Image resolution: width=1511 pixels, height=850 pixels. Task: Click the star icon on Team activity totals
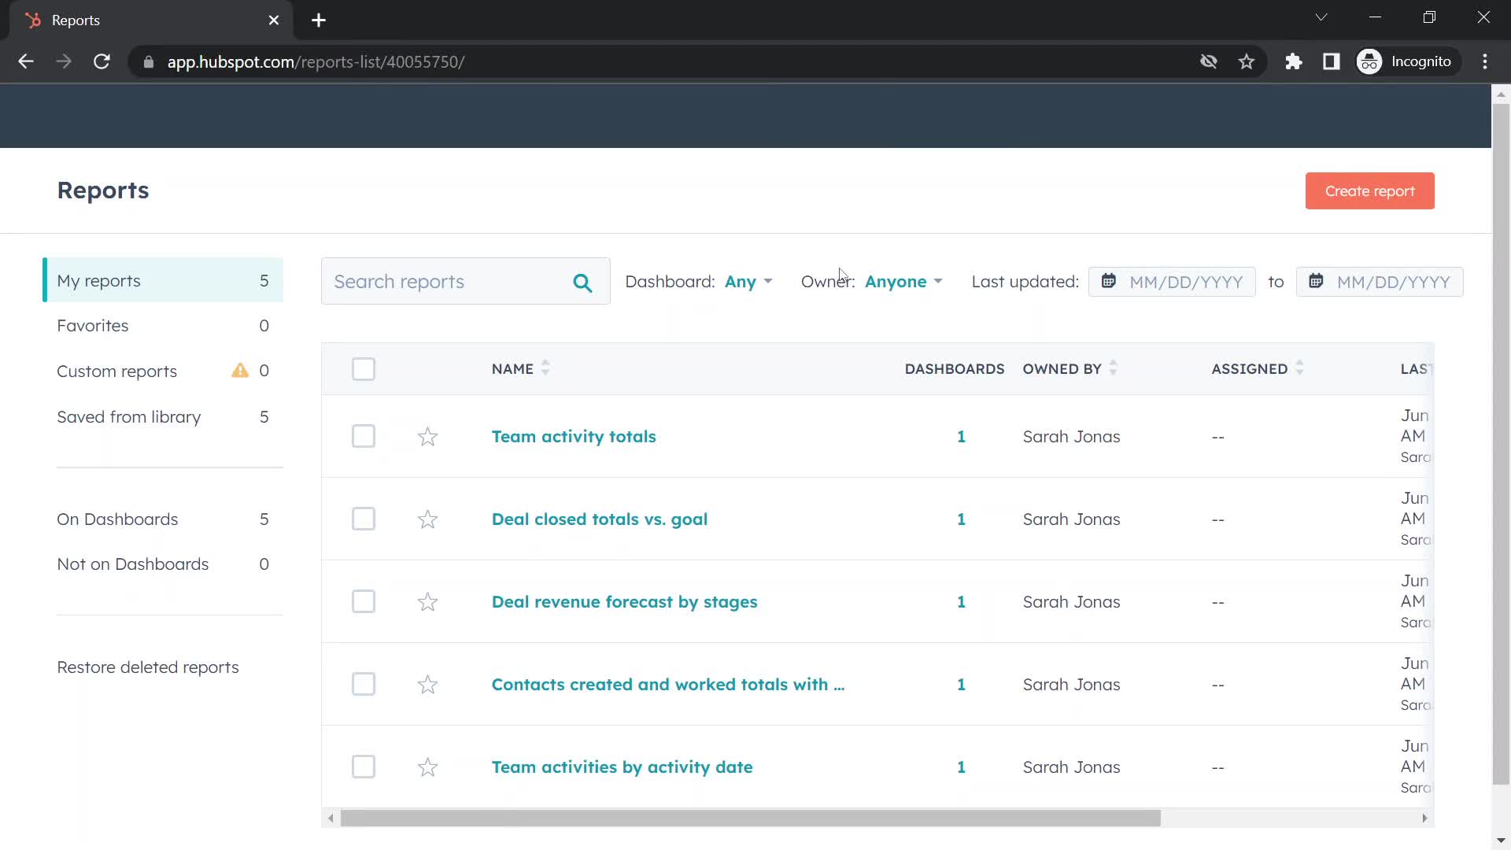pos(427,436)
